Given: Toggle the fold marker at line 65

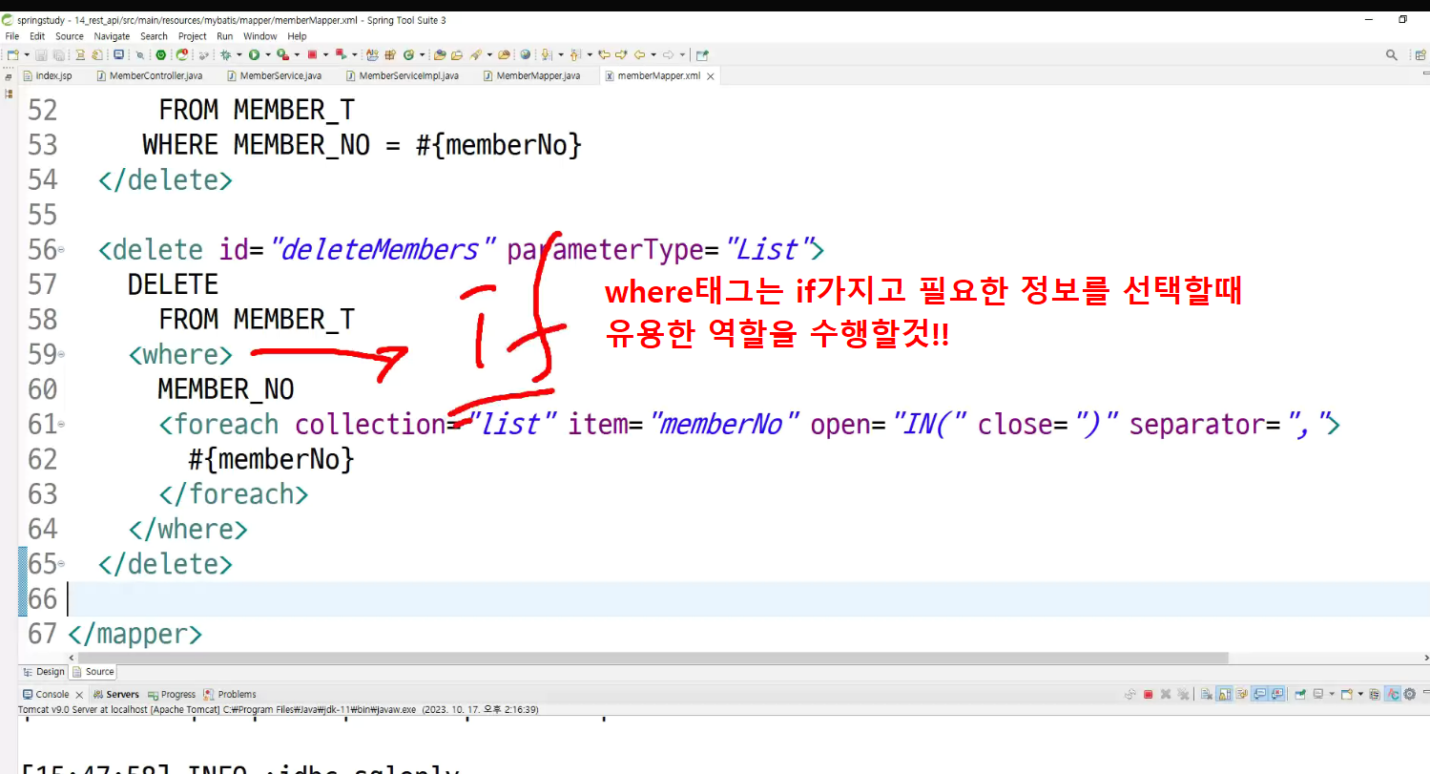Looking at the screenshot, I should pyautogui.click(x=61, y=564).
